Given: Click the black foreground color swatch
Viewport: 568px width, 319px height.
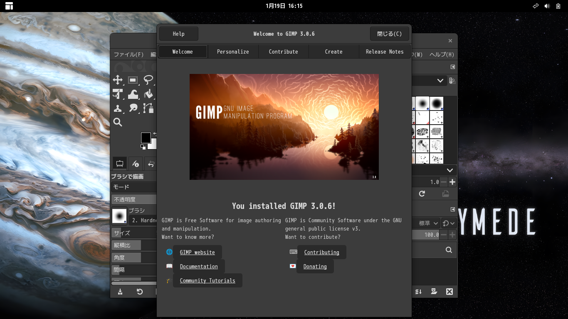Looking at the screenshot, I should (x=146, y=138).
